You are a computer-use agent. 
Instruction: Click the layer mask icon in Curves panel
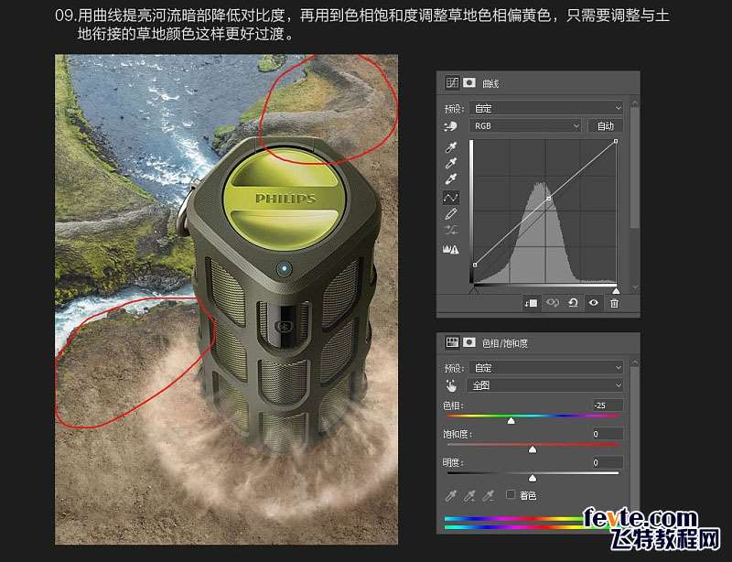(x=469, y=83)
